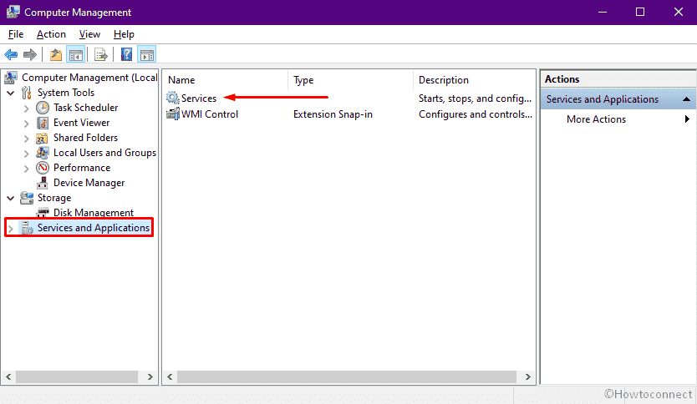Click 'Starts, stops, and config...' description cell
Image resolution: width=697 pixels, height=404 pixels.
click(475, 98)
